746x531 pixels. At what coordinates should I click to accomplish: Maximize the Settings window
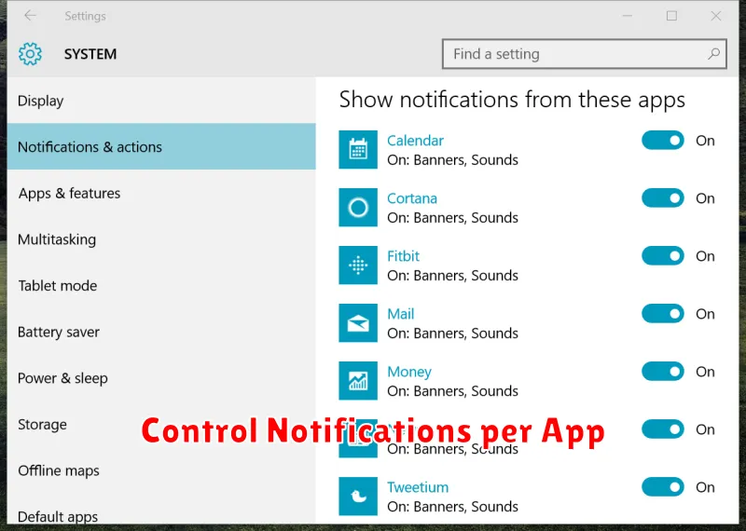click(x=671, y=16)
